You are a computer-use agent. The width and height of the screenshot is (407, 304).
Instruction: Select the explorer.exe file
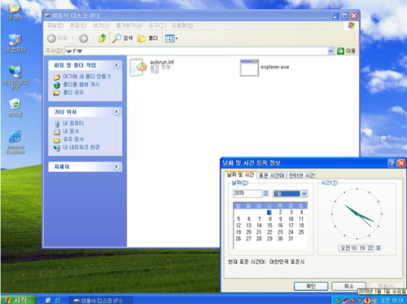pos(265,68)
